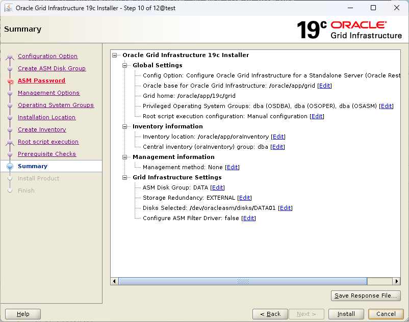
Task: Open the Root script execution step
Action: (48, 142)
